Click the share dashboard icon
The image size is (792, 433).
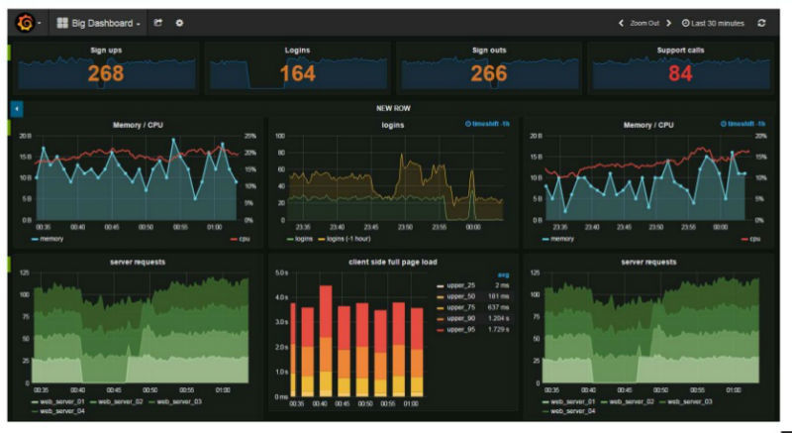pos(158,23)
